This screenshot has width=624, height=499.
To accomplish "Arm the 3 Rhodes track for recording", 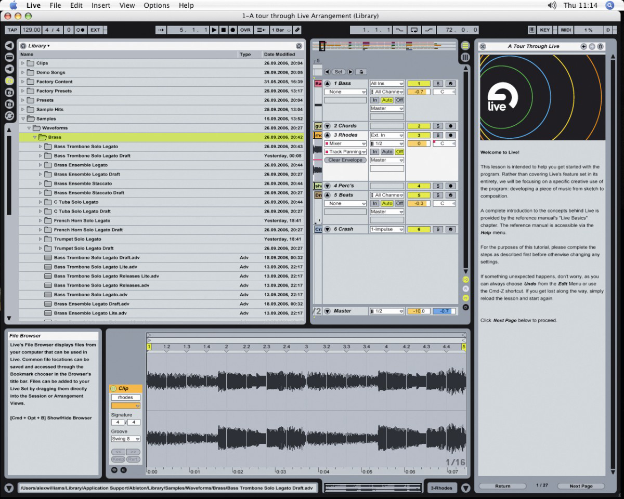I will 450,135.
